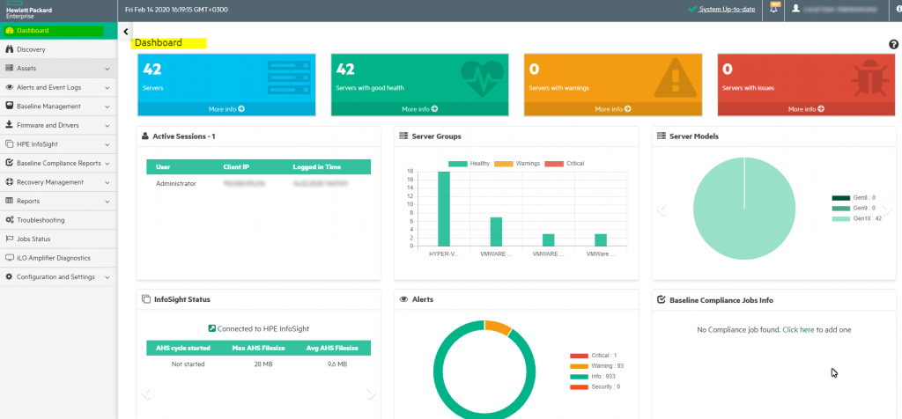
Task: Click More info on Servers with good health
Action: coord(419,108)
